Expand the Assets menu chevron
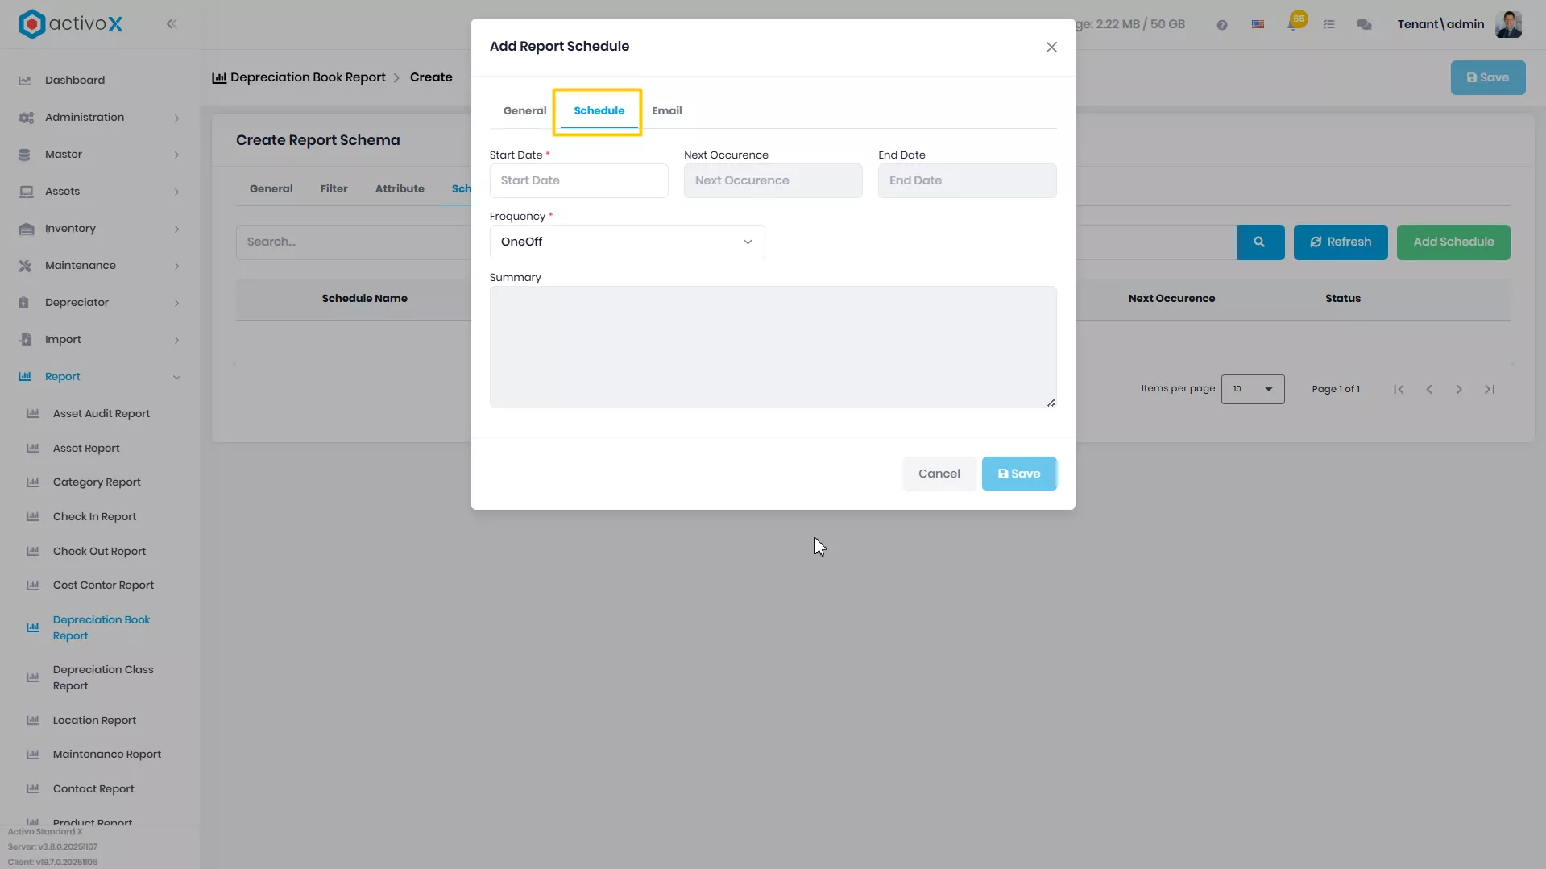The width and height of the screenshot is (1546, 869). click(176, 192)
